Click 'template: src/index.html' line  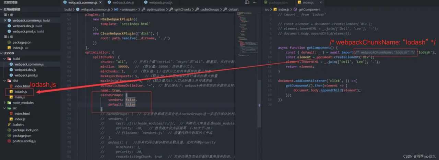126,24
